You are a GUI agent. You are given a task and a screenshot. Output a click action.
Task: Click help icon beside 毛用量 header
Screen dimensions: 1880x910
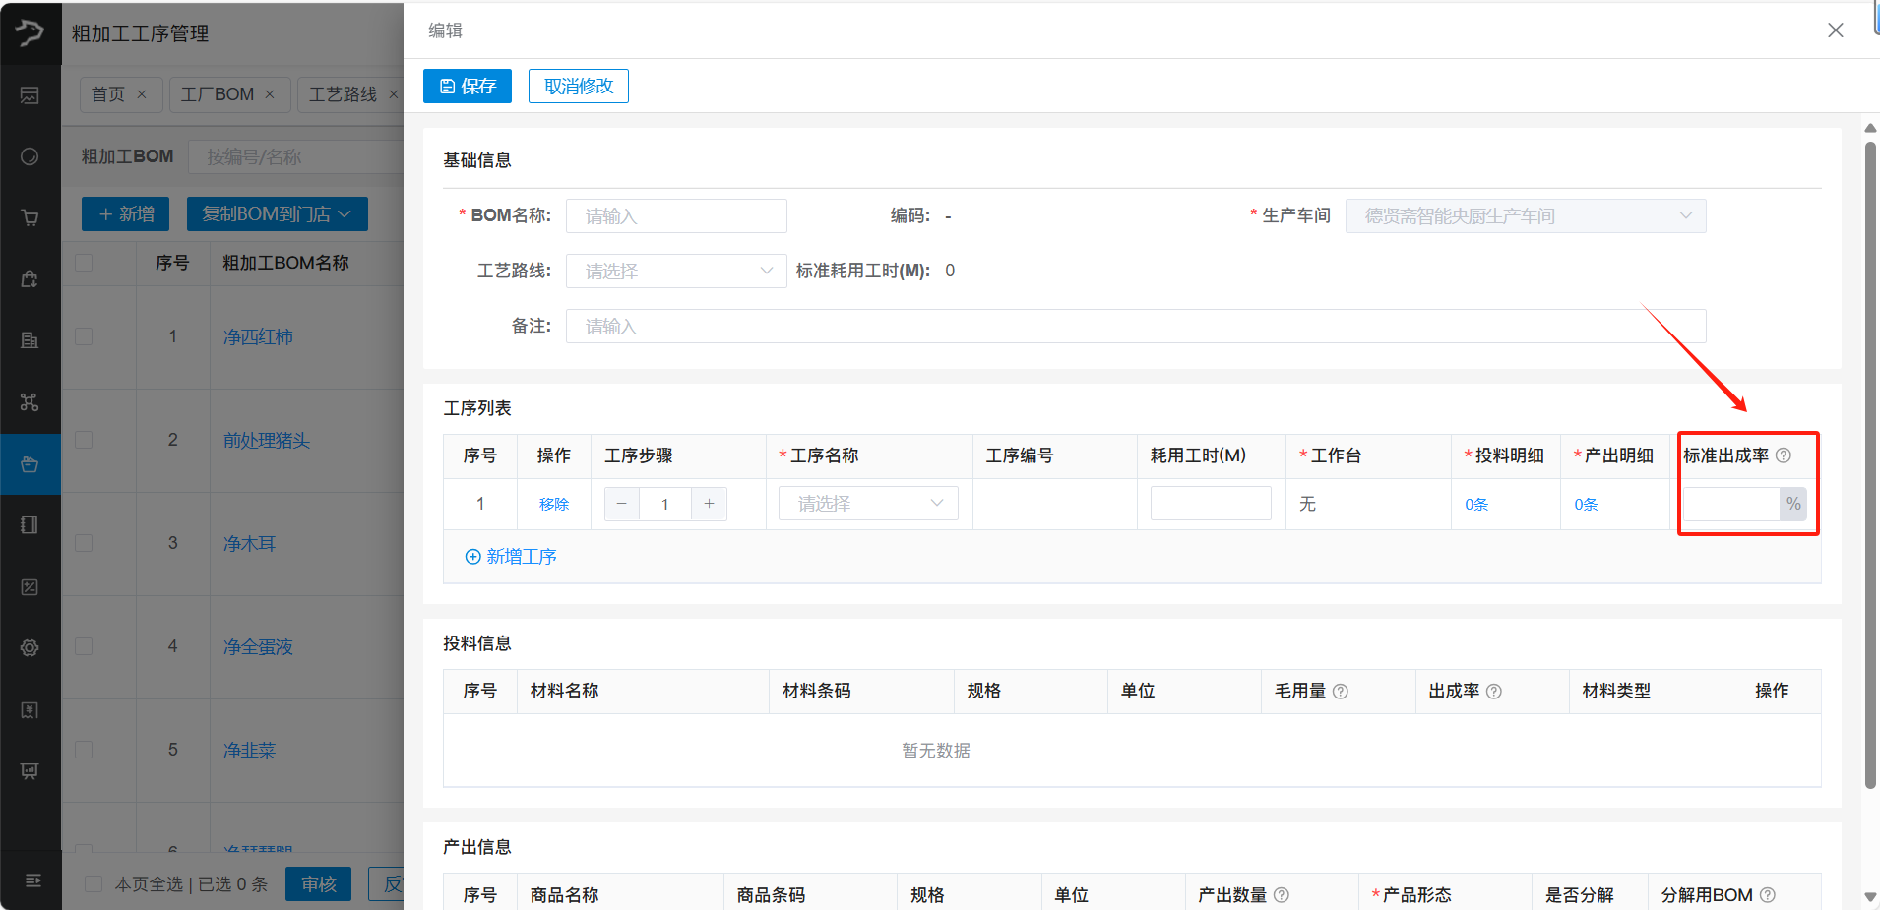(x=1341, y=692)
